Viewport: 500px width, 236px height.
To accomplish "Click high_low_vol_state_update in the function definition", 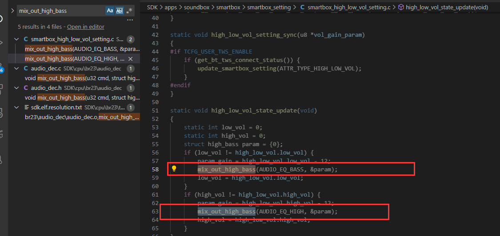I will point(254,111).
